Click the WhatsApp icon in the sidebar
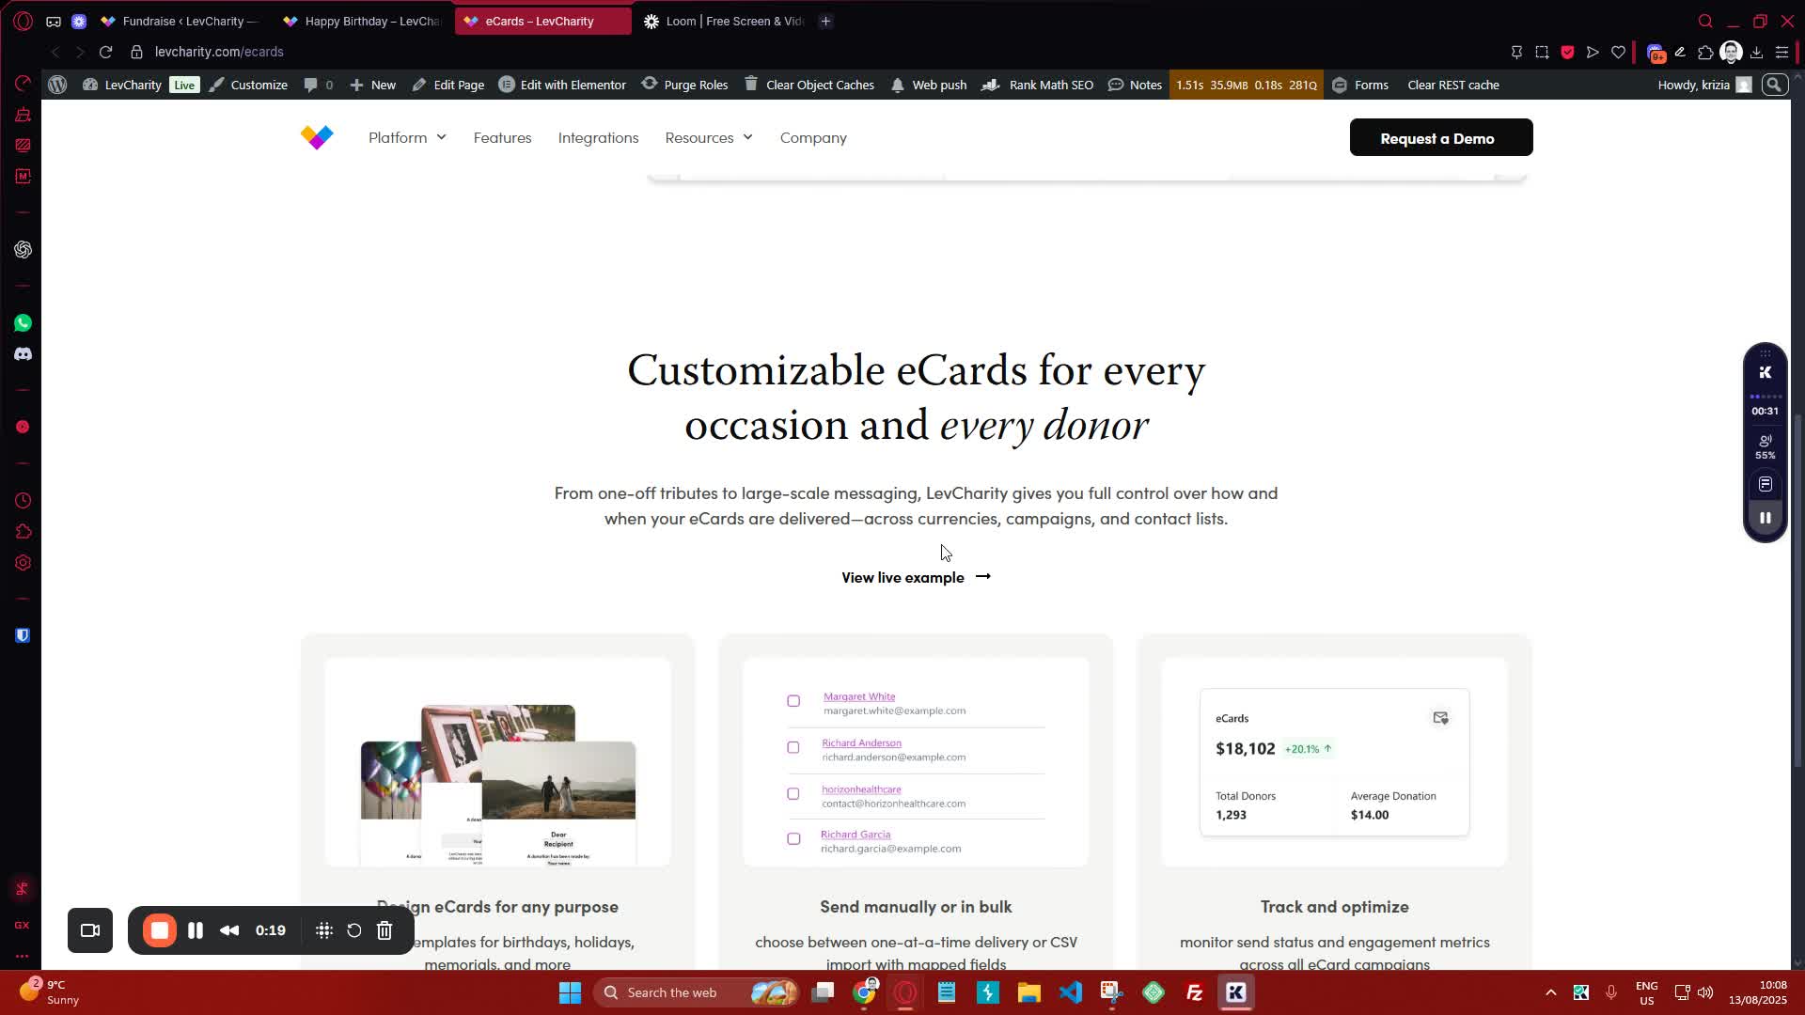Viewport: 1805px width, 1015px height. [23, 323]
